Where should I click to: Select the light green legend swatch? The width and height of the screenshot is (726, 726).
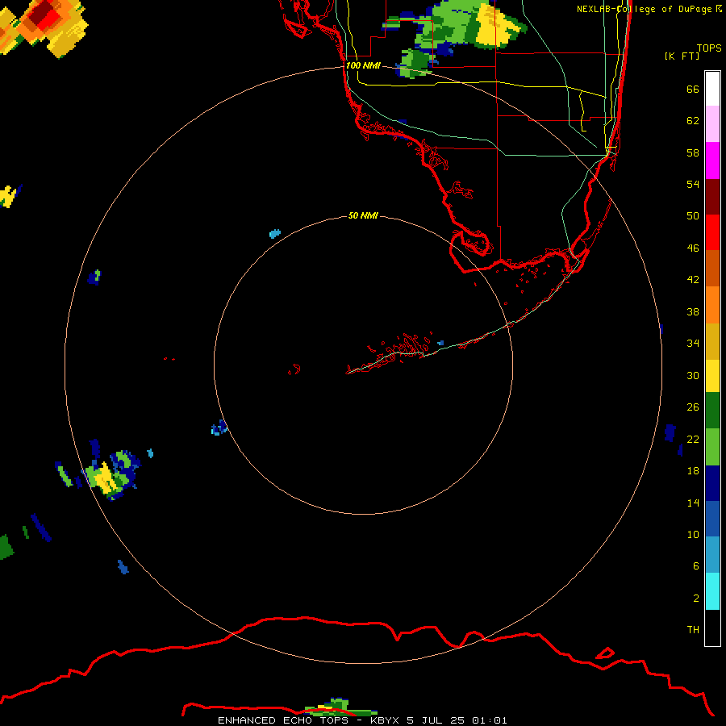point(712,447)
